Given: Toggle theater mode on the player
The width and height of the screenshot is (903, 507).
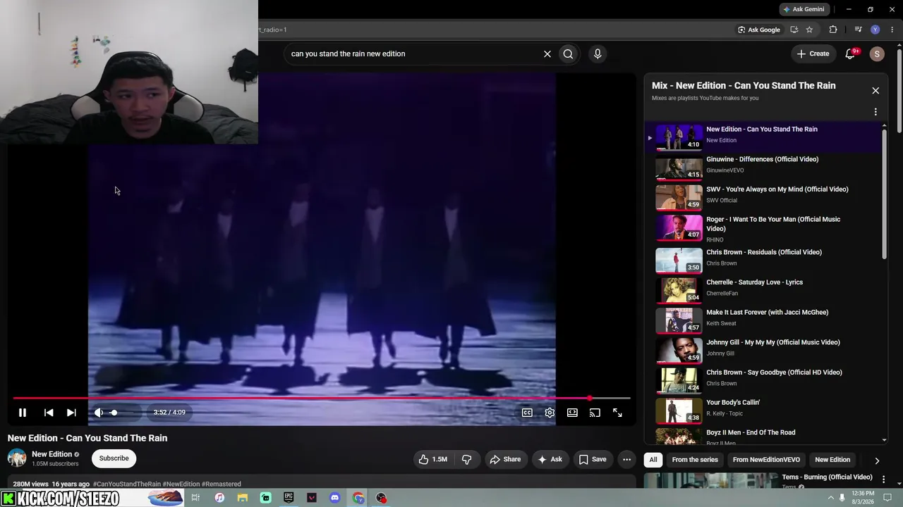Looking at the screenshot, I should [572, 413].
